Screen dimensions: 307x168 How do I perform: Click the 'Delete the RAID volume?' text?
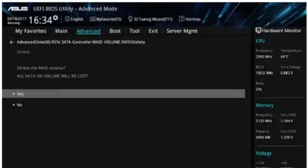[41, 68]
